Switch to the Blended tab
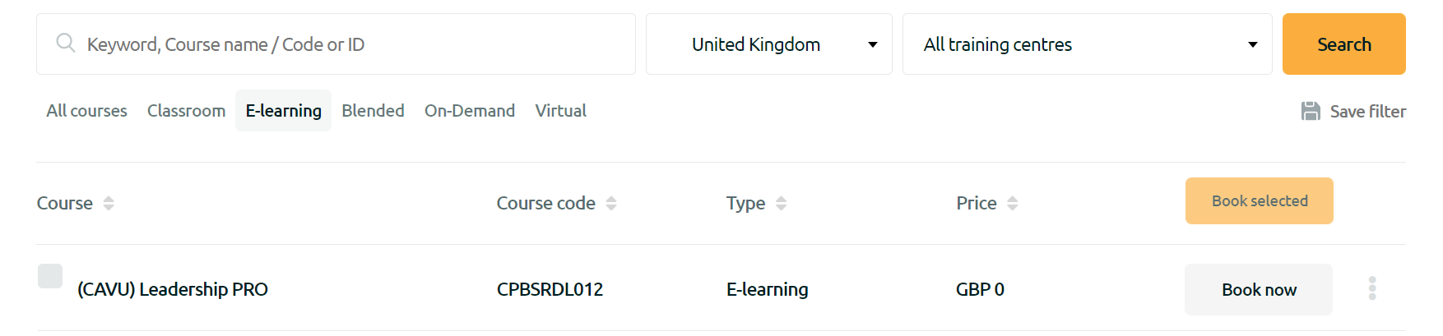Viewport: 1443px width, 336px height. pos(373,111)
